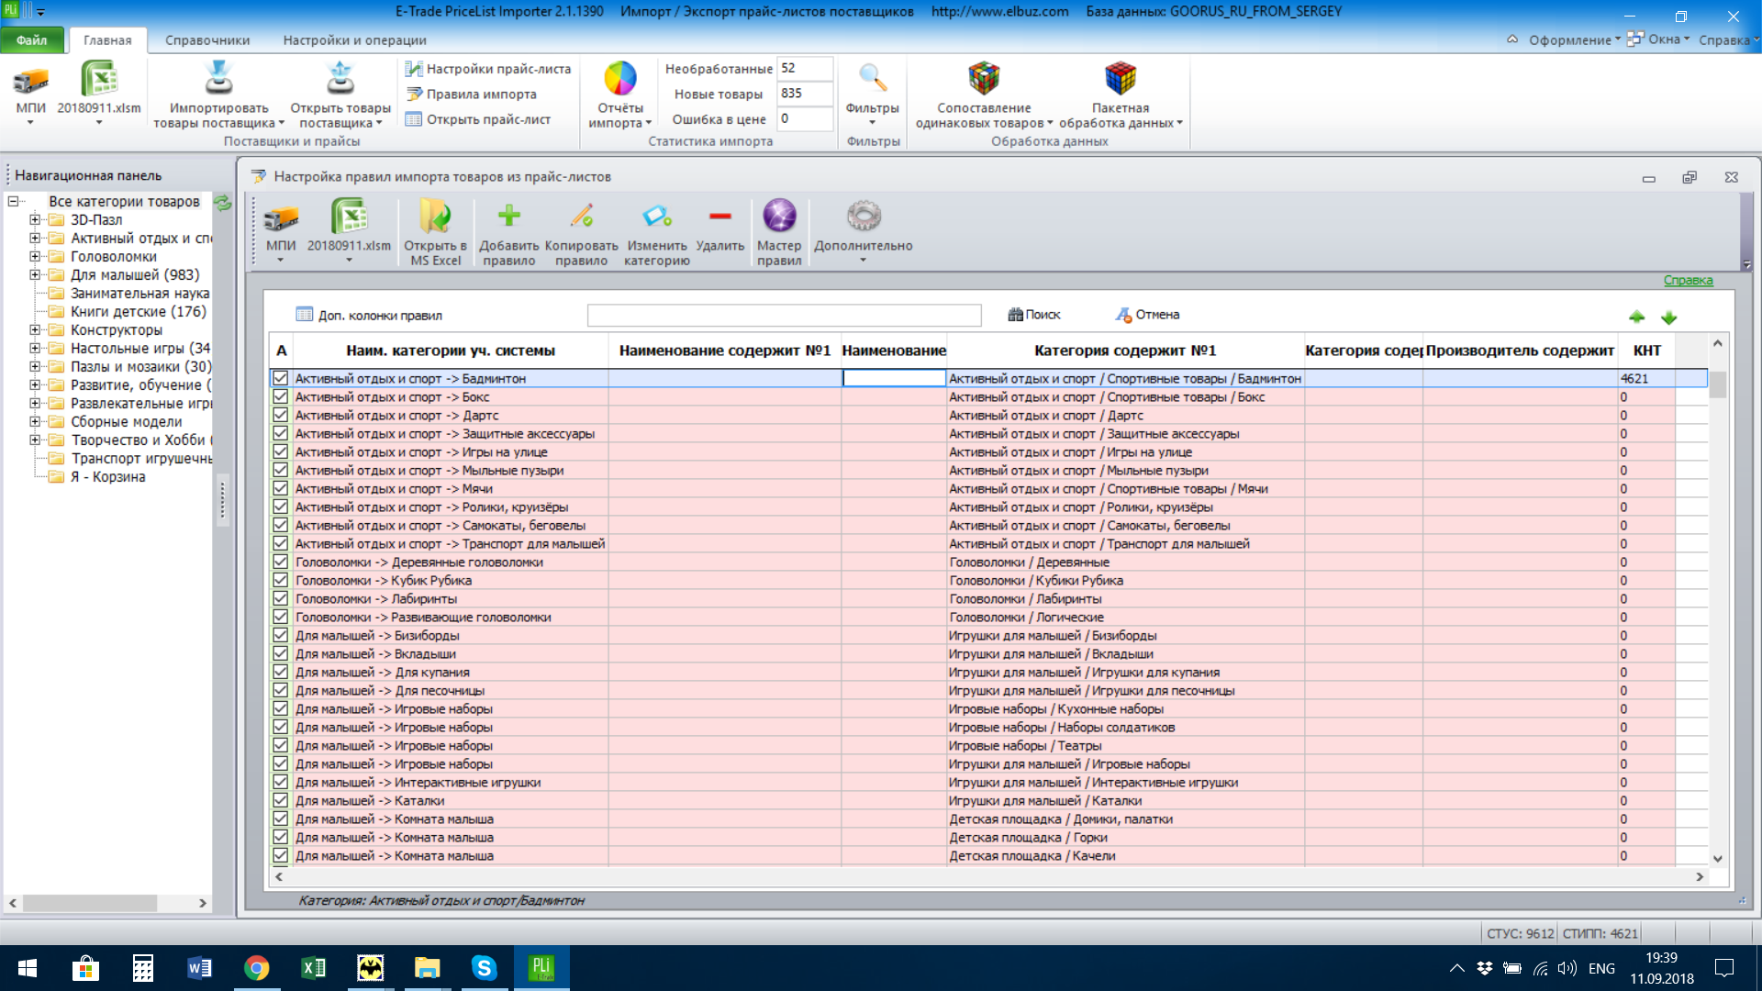Viewport: 1762px width, 991px height.
Task: Click Сопоставление одинаковых товаров cube icon
Action: [984, 79]
